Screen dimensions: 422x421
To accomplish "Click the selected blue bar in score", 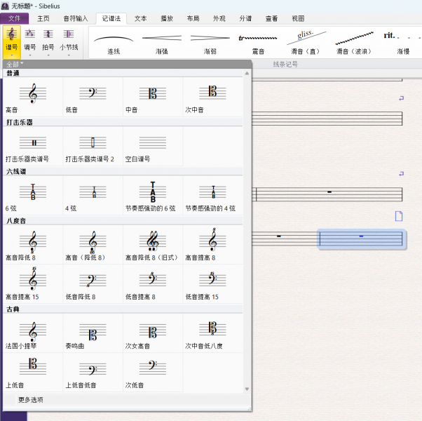I will tap(361, 239).
